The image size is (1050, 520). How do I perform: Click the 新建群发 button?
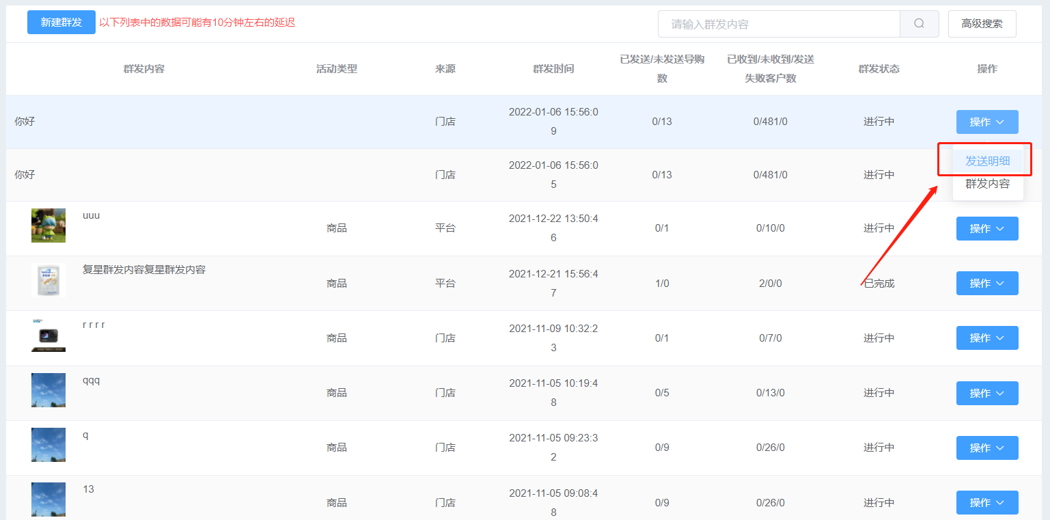[61, 23]
